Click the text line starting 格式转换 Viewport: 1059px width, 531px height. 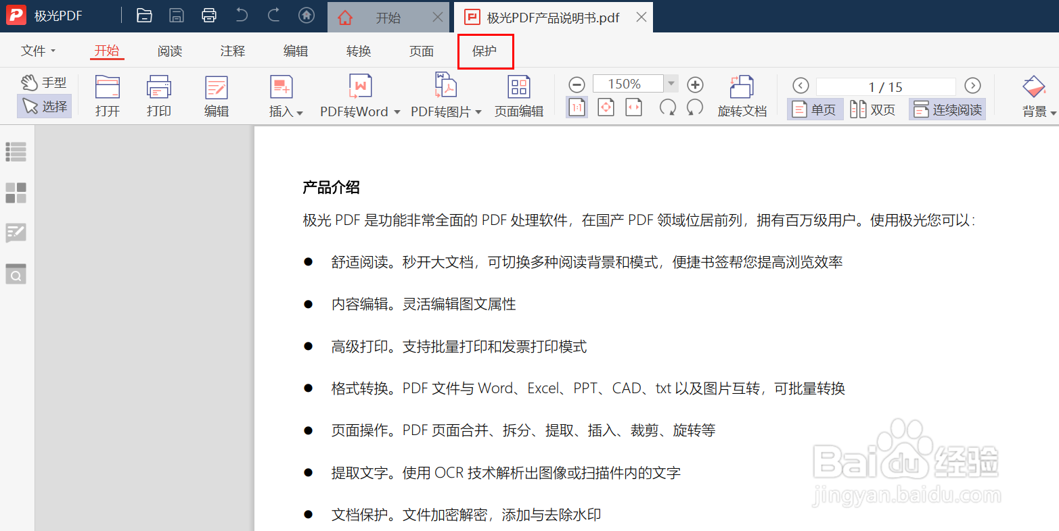(588, 388)
